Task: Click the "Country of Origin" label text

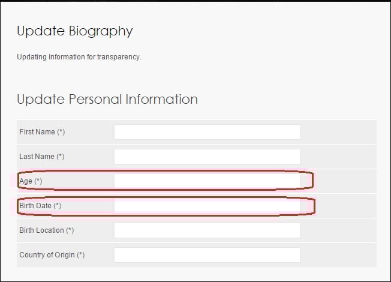Action: coord(47,255)
